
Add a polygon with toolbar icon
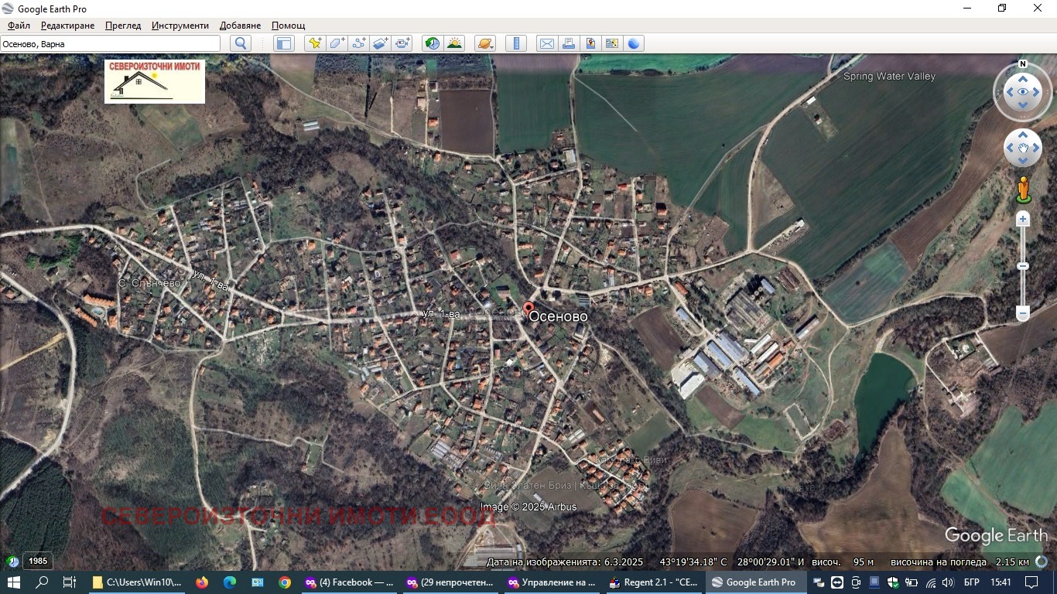coord(337,44)
